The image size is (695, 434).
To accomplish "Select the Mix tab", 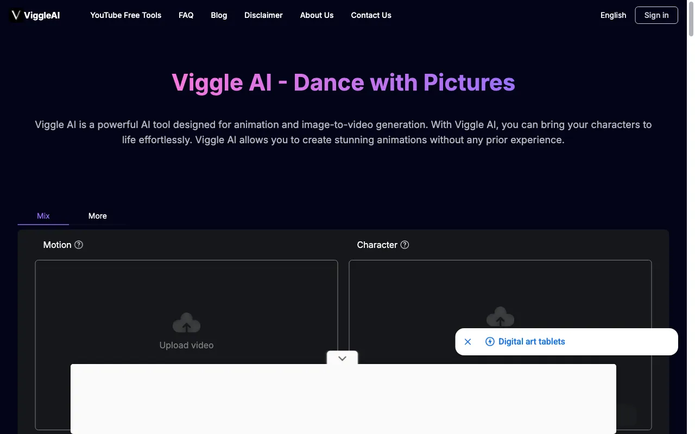I will (43, 216).
